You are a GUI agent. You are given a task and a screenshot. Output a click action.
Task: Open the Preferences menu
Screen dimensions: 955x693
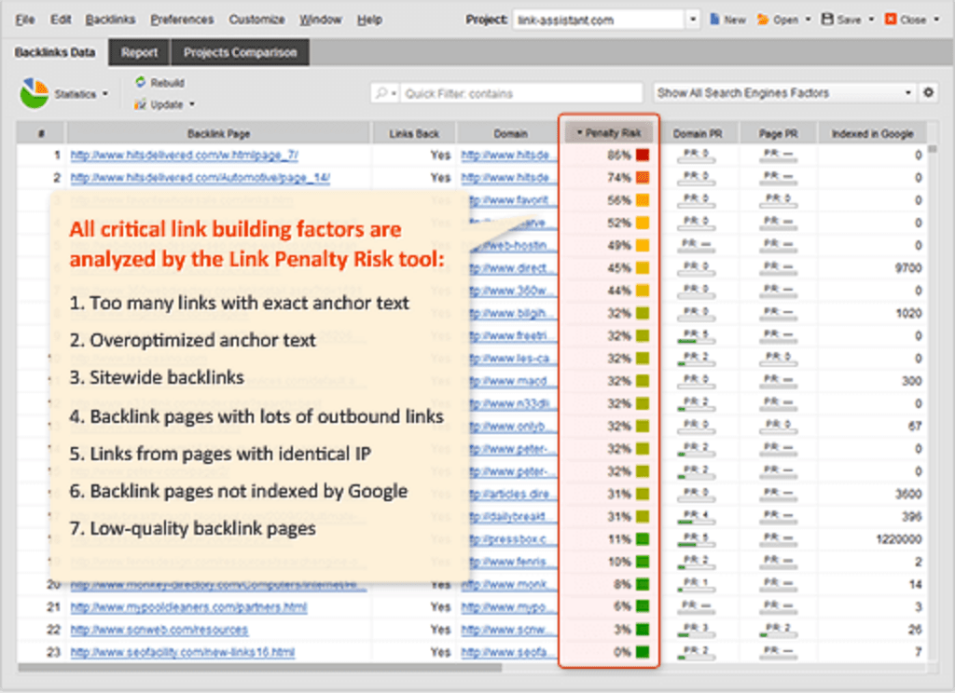(x=182, y=18)
